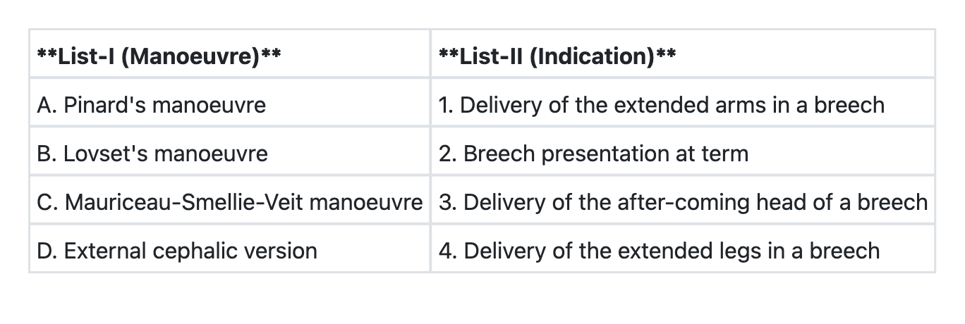
Task: Click the number 4 in List-II
Action: coord(446,251)
